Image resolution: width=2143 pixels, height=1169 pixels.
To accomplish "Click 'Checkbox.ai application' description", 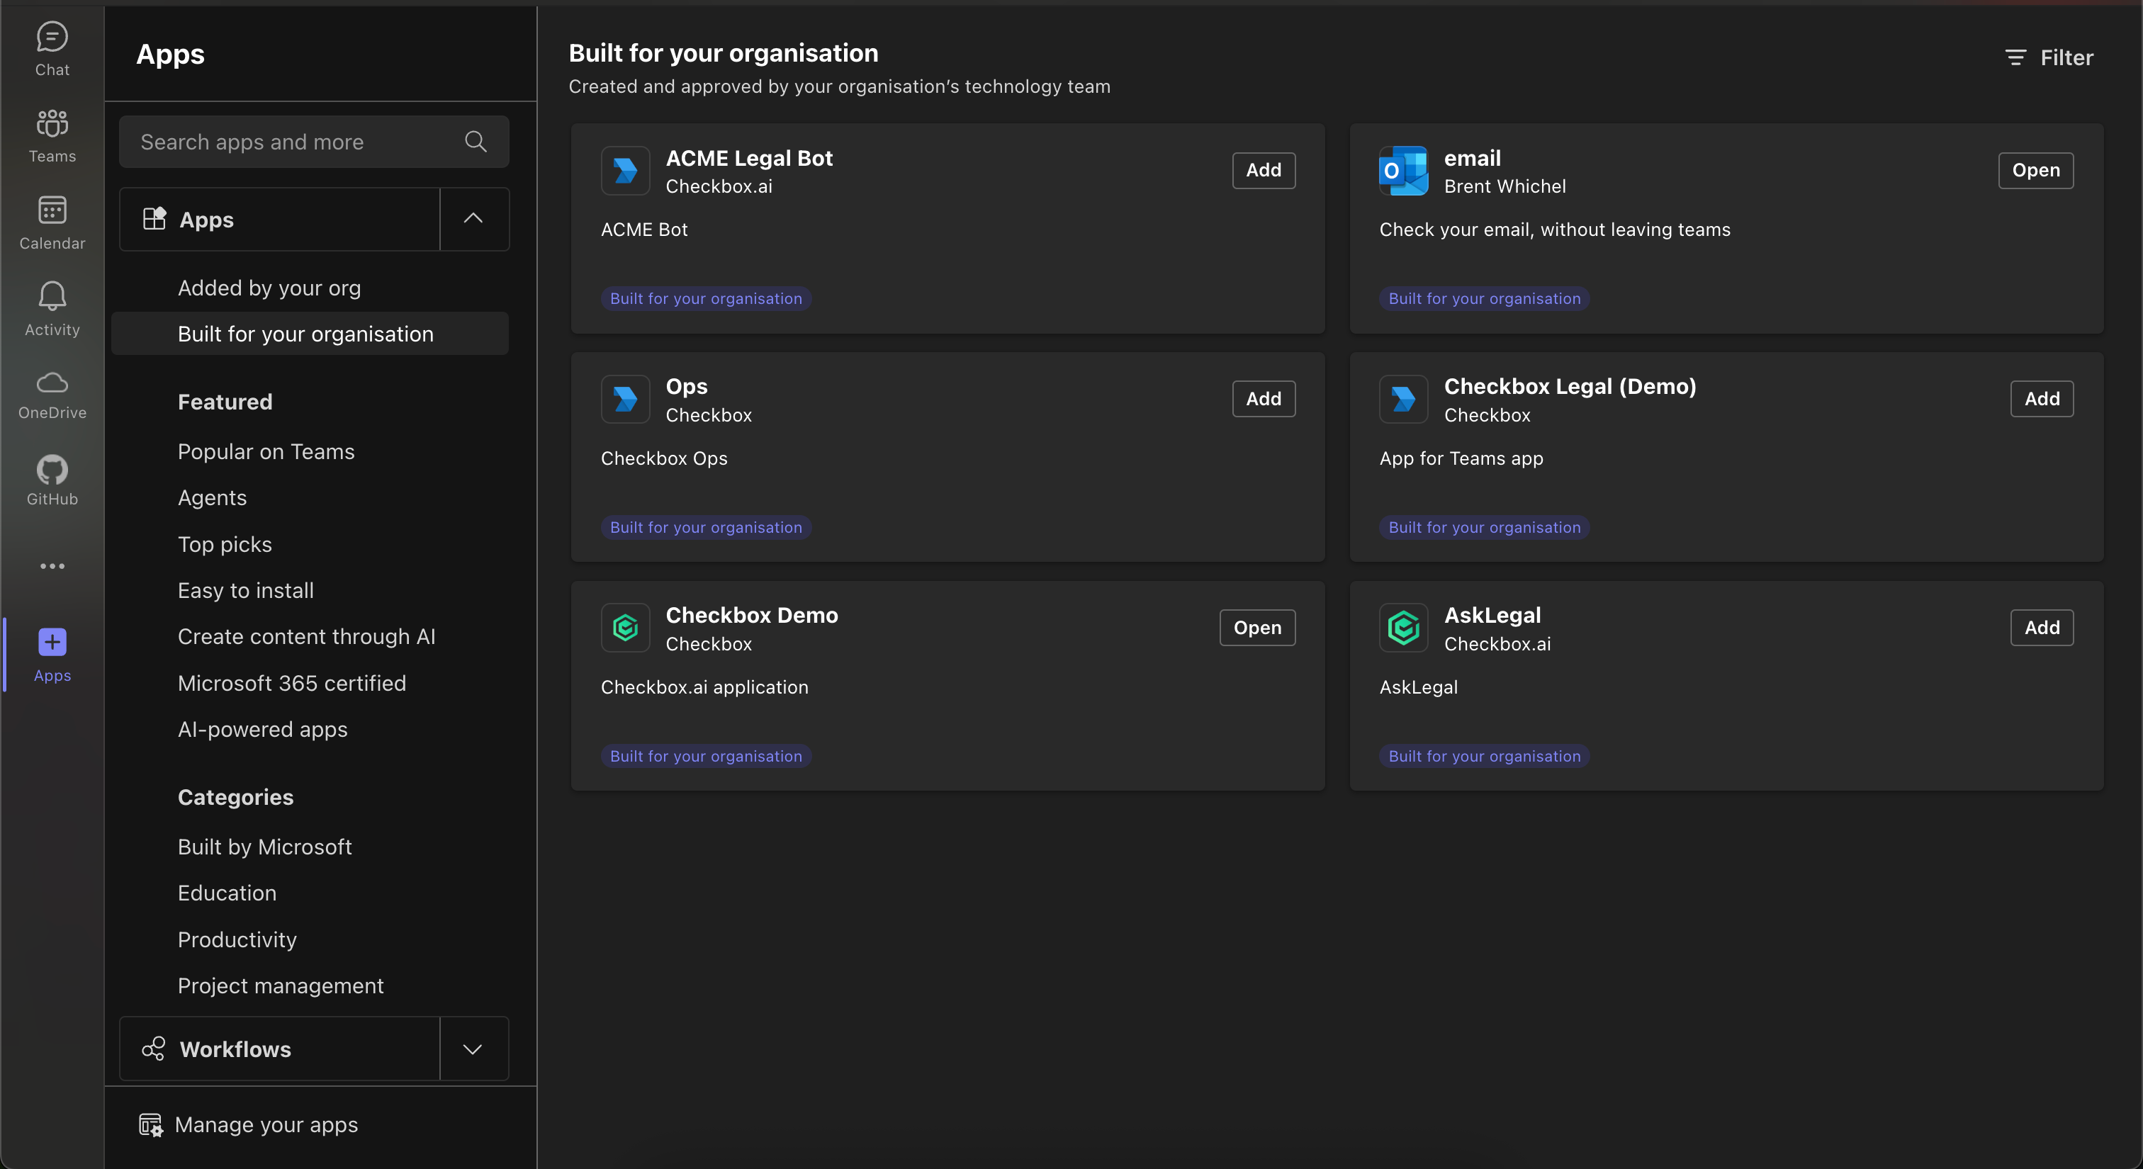I will pyautogui.click(x=704, y=688).
